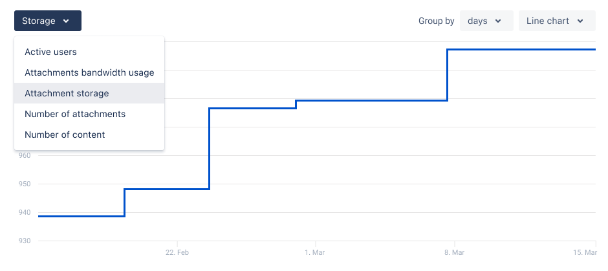Choose "Attachments bandwidth usage" menu option

[x=89, y=72]
